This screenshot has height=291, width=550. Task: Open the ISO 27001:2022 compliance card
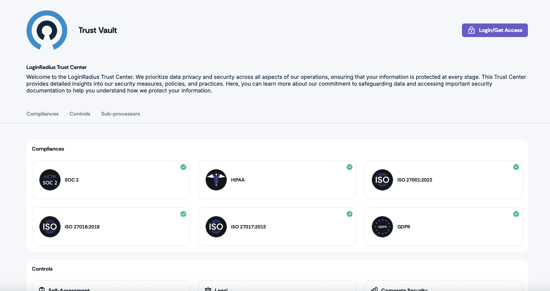443,180
